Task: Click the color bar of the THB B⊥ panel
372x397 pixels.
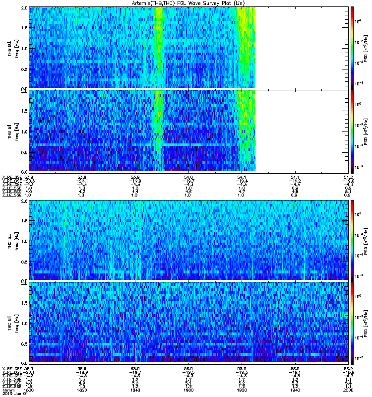Action: click(x=352, y=48)
